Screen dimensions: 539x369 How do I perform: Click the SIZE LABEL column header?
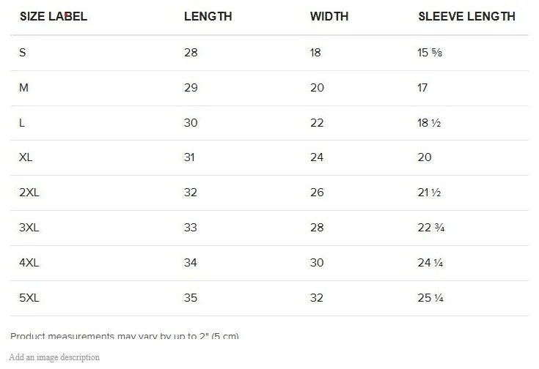pyautogui.click(x=54, y=16)
